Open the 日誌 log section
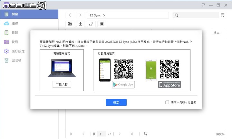The image size is (232, 139). pyautogui.click(x=15, y=32)
